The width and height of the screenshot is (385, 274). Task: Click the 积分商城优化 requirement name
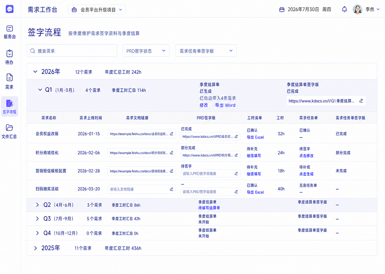pos(47,153)
